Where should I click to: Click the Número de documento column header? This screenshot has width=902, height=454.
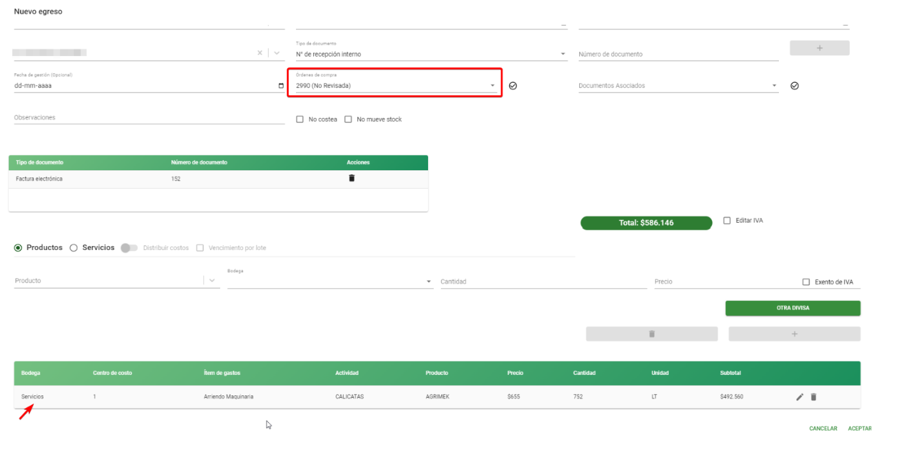(199, 163)
